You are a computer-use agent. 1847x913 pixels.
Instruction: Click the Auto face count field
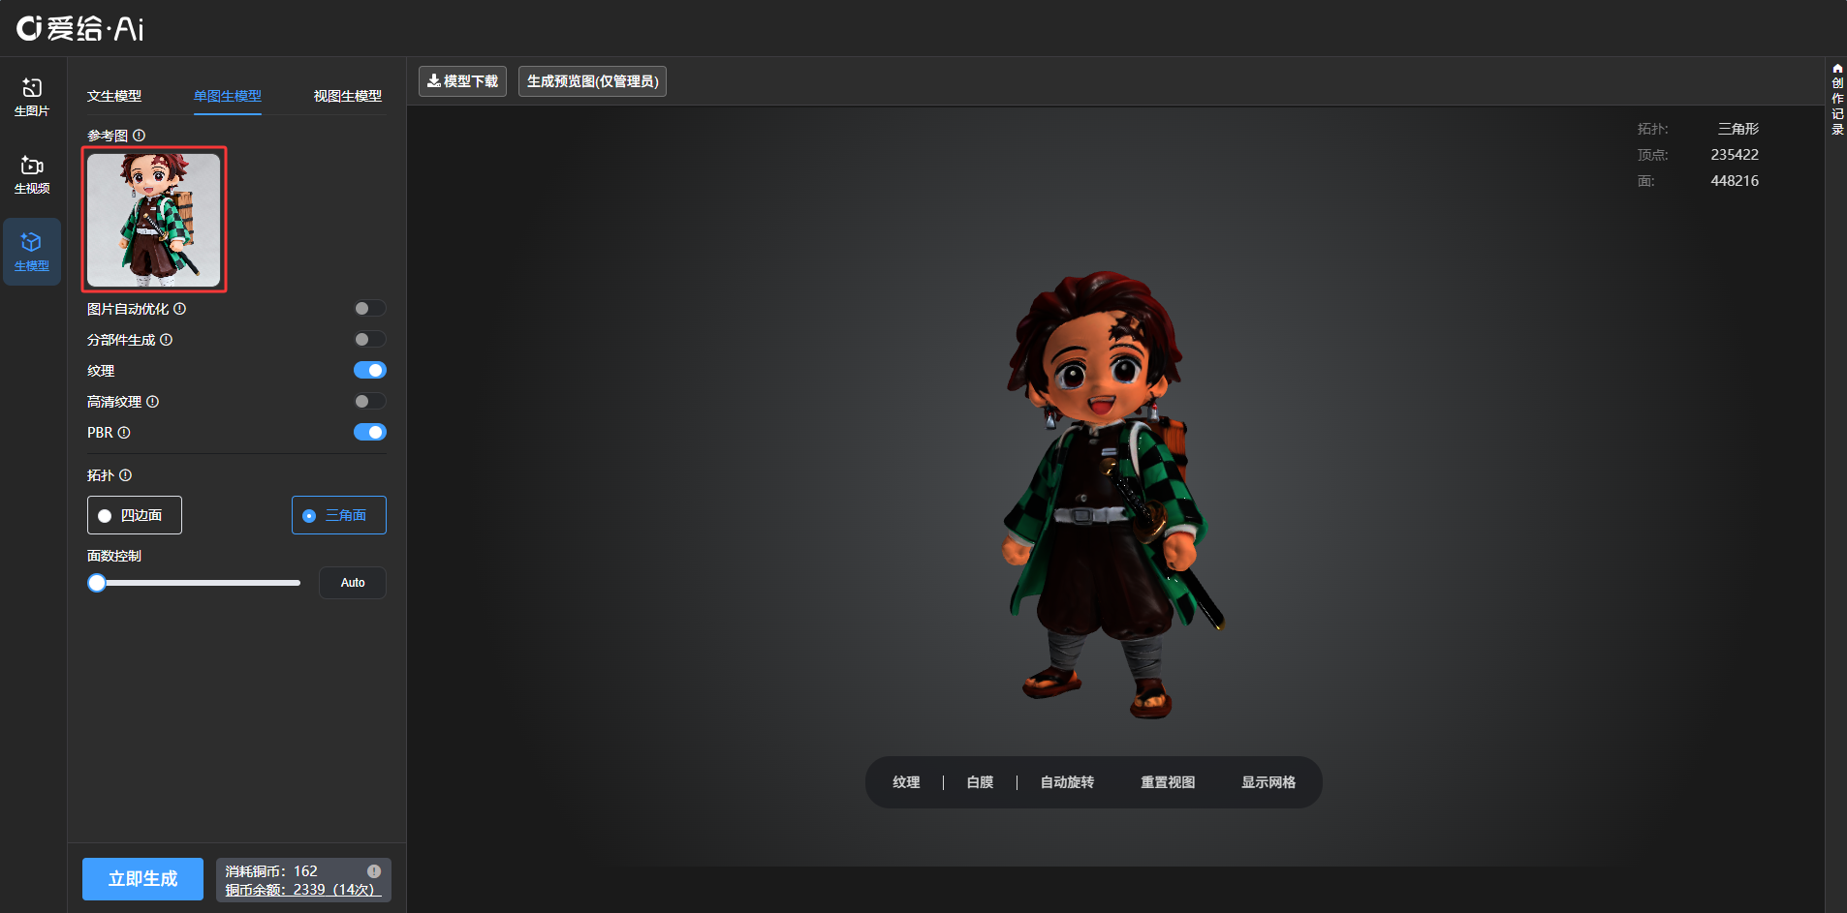coord(353,583)
